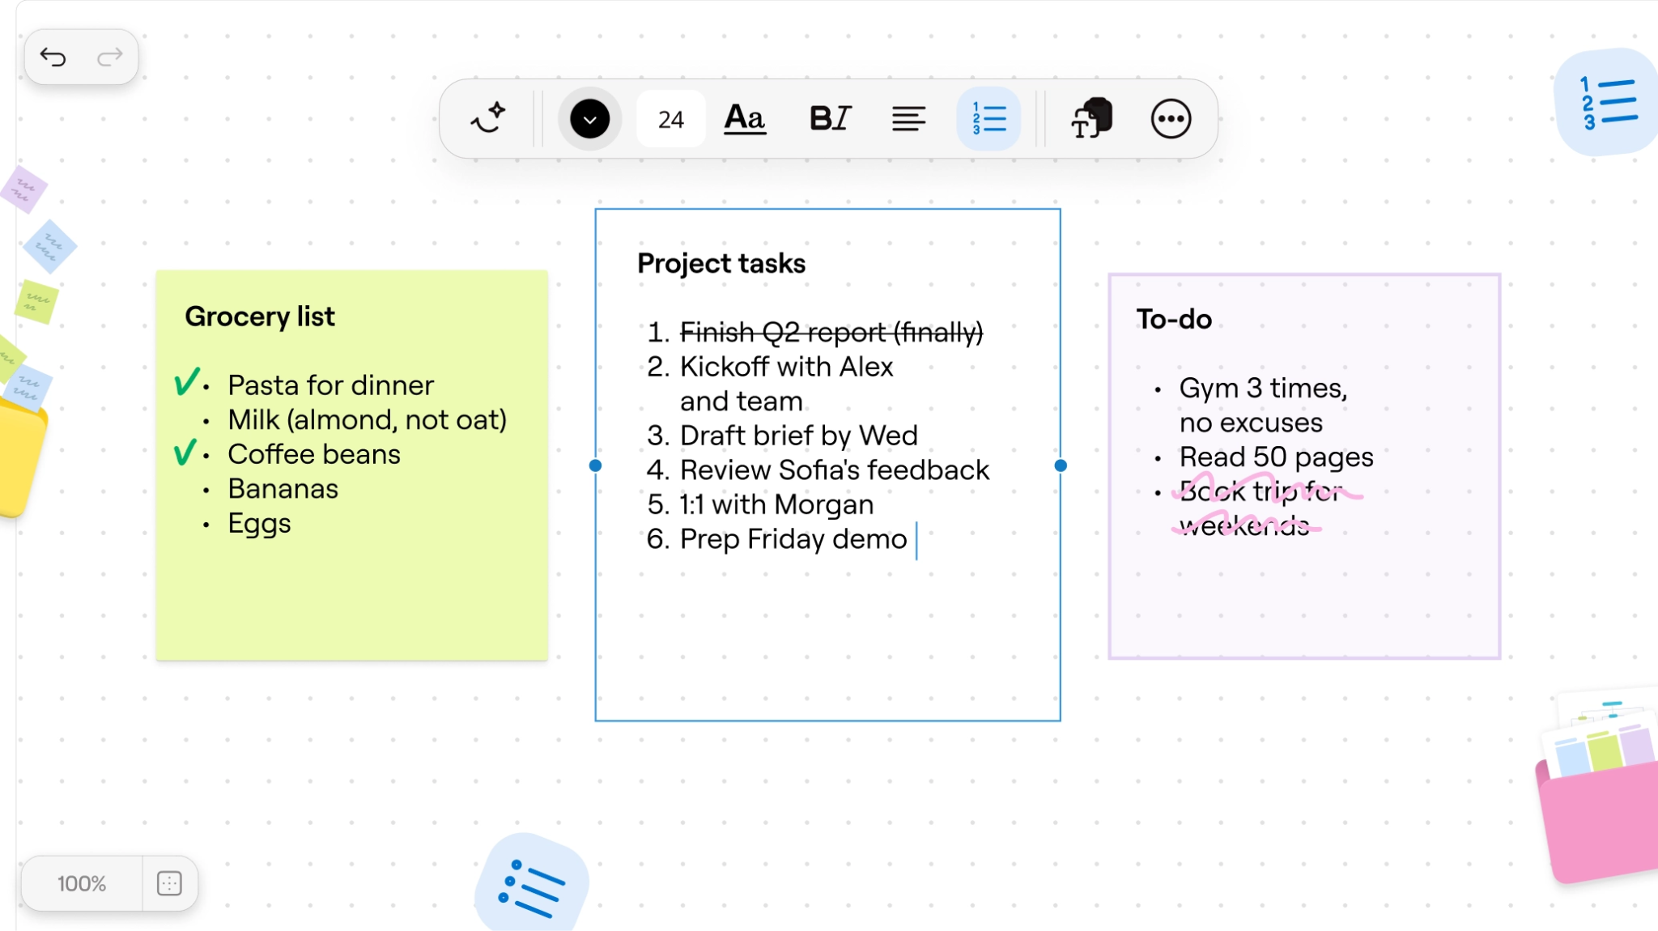The height and width of the screenshot is (931, 1658).
Task: Click the green sticky note in the left tray
Action: (36, 302)
